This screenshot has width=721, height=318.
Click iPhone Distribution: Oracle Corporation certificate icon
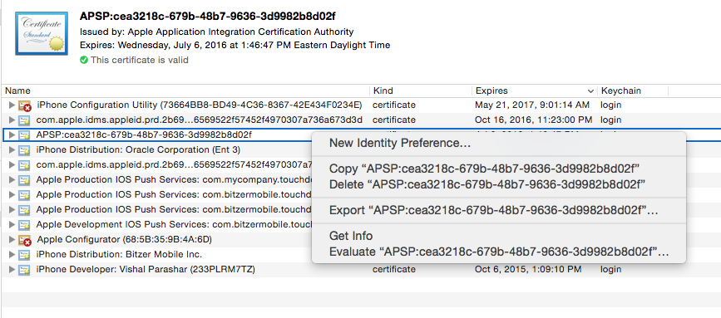(24, 150)
